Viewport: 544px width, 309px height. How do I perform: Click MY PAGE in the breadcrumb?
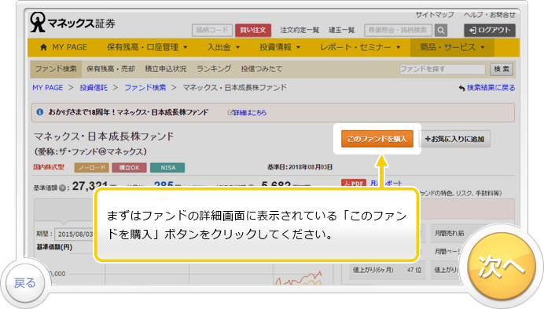tap(47, 88)
